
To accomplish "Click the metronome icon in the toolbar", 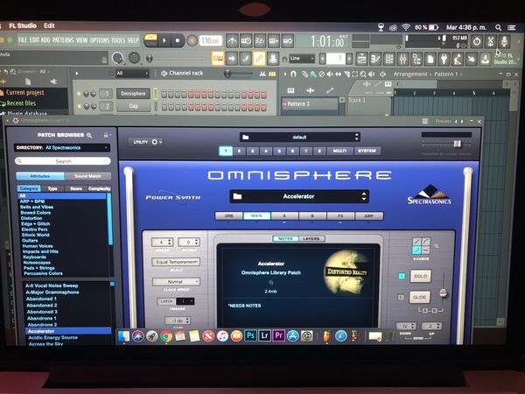I will tap(232, 41).
